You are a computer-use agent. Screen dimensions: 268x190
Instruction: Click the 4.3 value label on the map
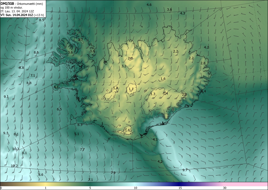click(x=183, y=13)
